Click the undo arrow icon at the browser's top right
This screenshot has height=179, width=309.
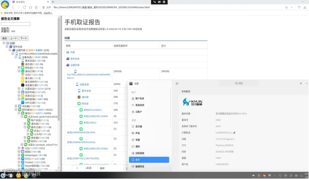[299, 7]
